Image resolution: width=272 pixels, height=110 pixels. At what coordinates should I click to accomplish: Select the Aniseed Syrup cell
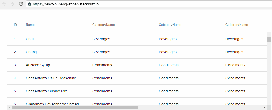(x=38, y=65)
